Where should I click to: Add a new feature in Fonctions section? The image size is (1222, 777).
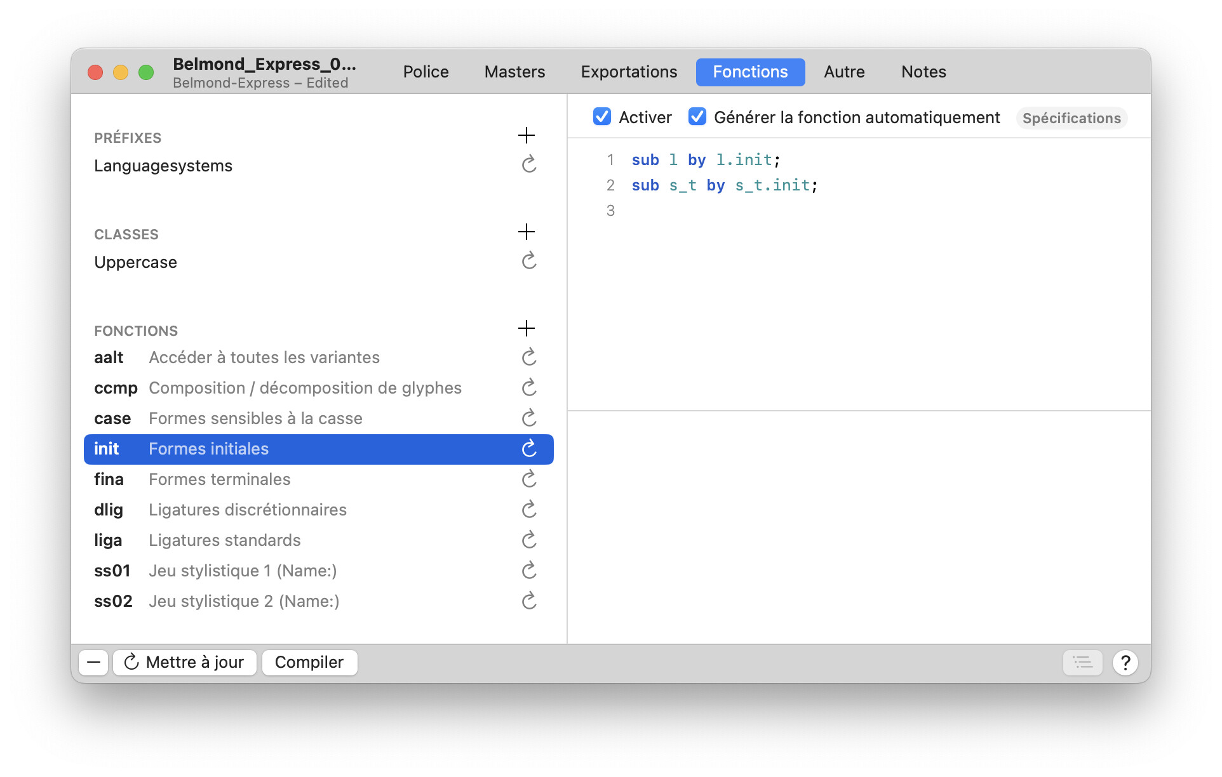click(526, 328)
